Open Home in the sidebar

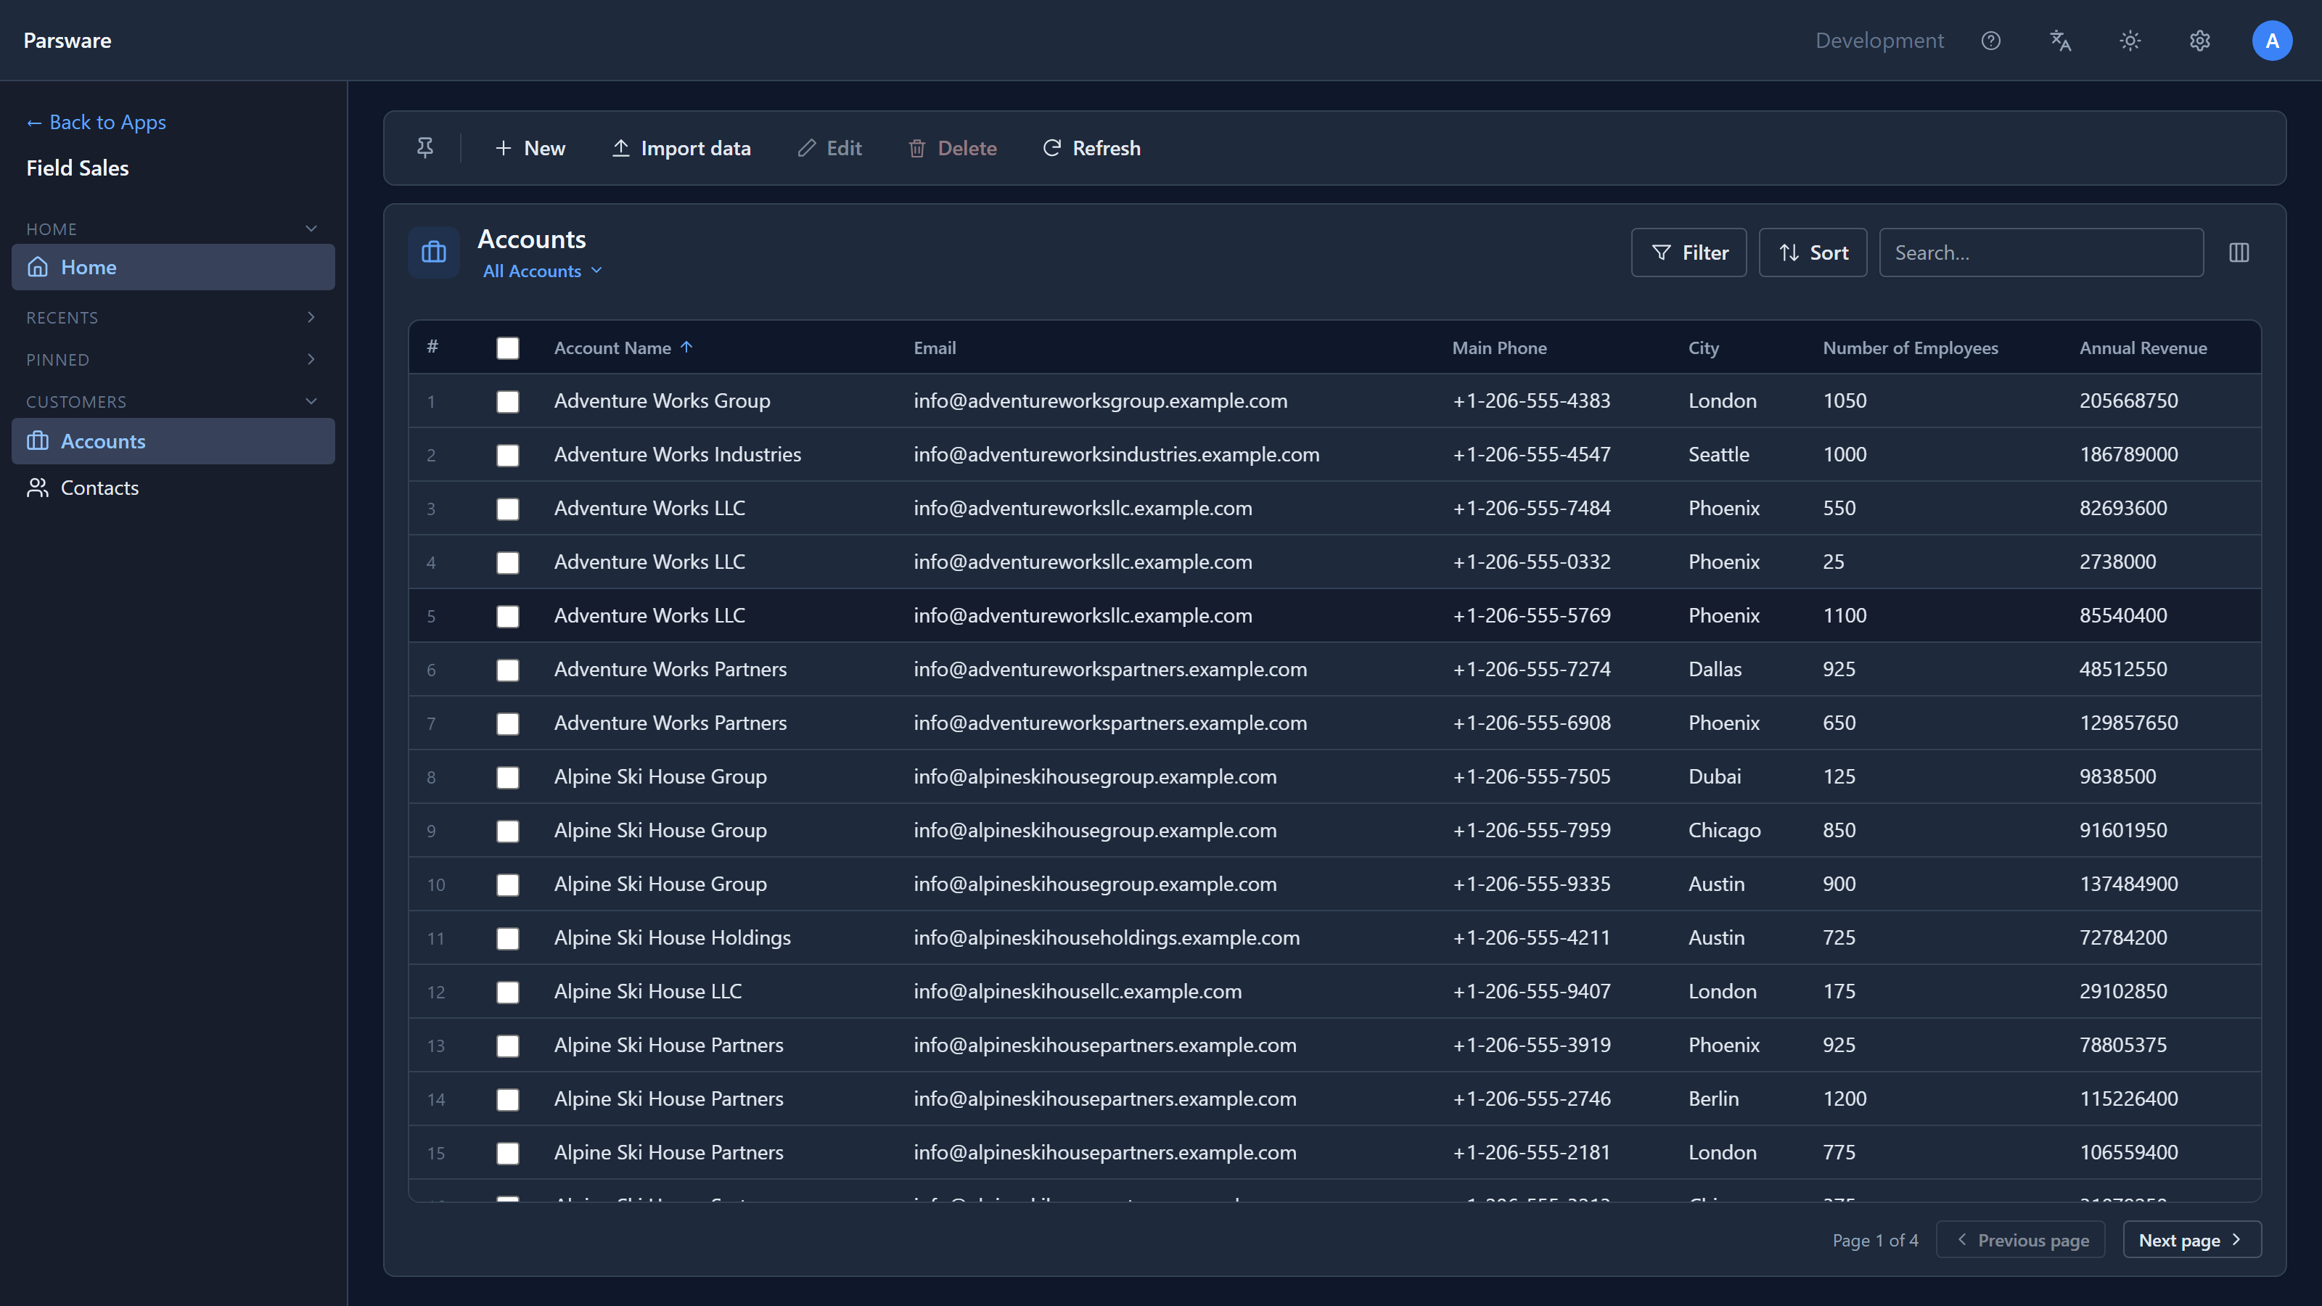173,267
